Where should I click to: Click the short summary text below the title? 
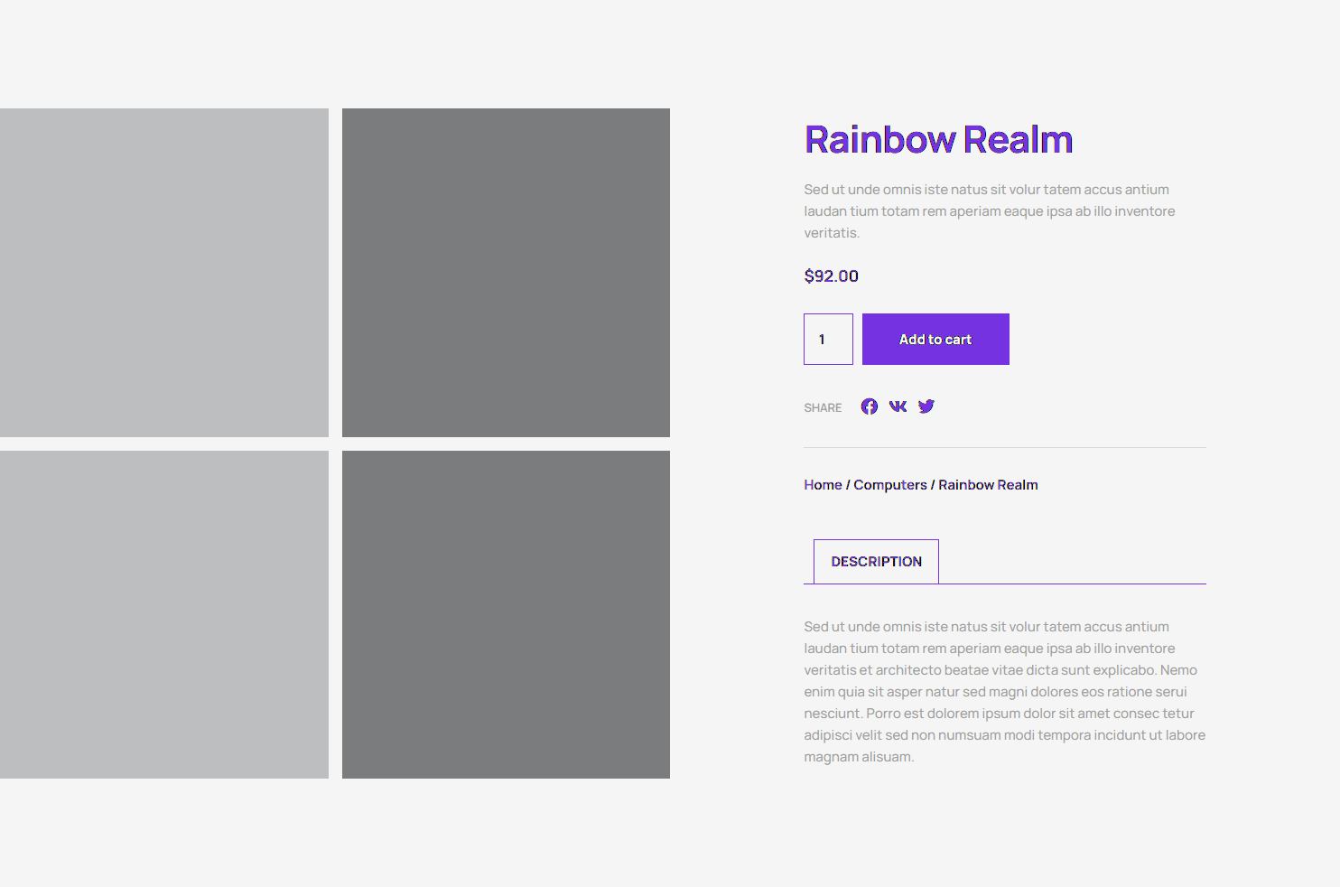989,211
